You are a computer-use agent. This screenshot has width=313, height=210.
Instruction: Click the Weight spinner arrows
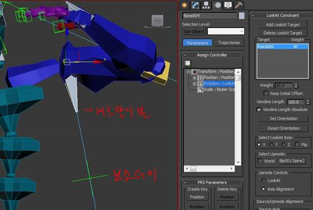tap(296, 85)
